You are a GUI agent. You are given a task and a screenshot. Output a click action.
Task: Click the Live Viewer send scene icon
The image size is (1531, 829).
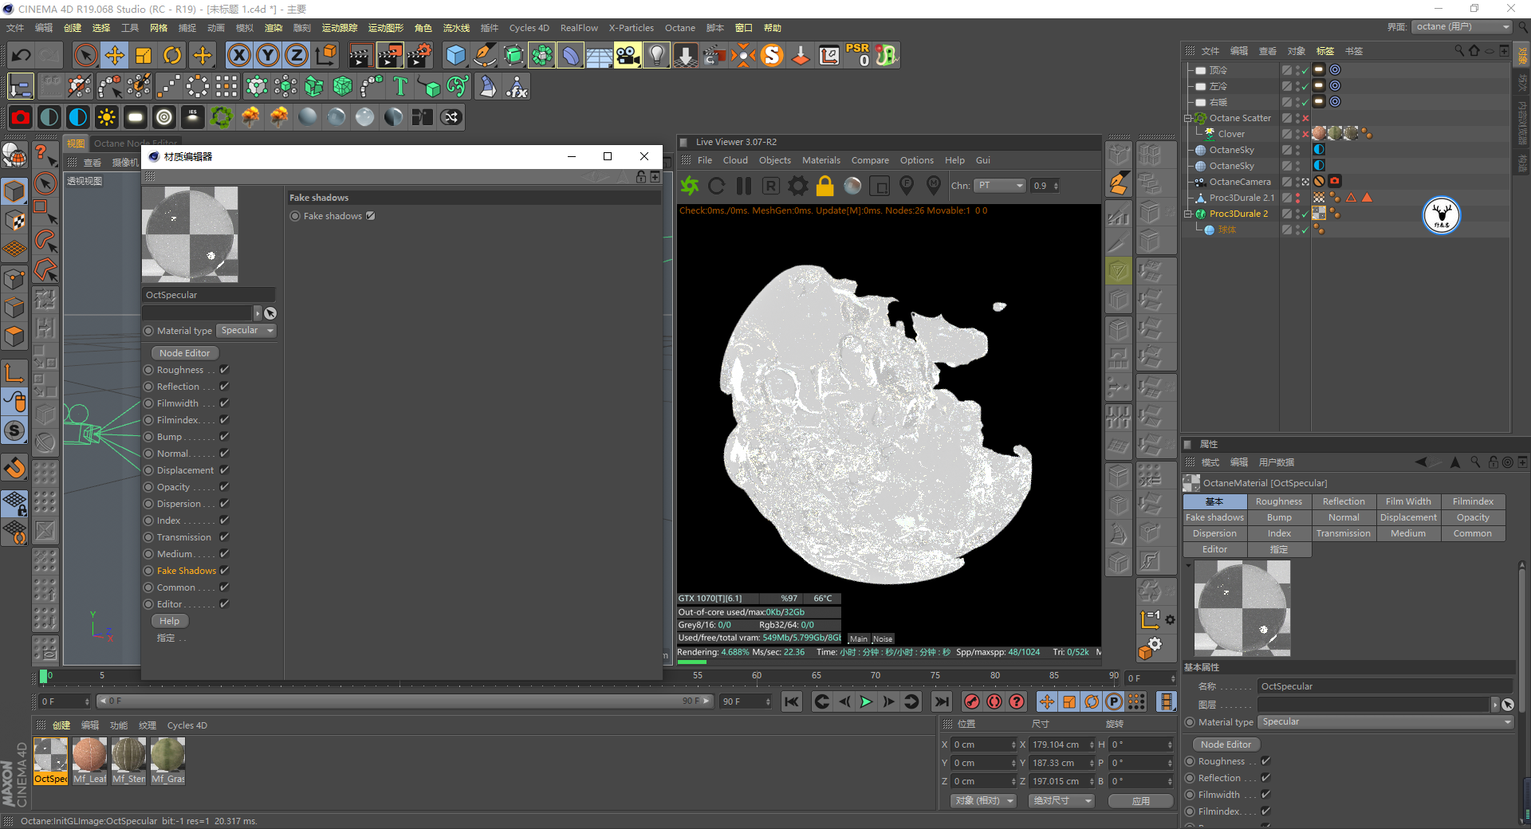point(690,186)
